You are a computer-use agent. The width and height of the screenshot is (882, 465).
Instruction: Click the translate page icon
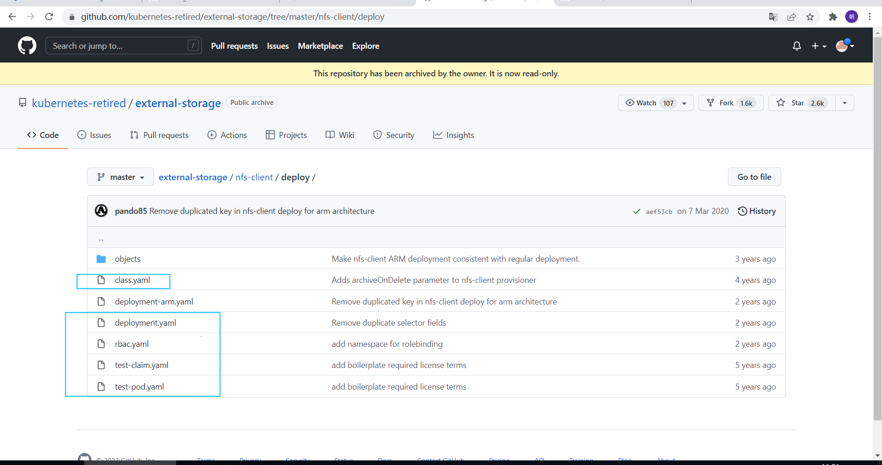tap(773, 17)
